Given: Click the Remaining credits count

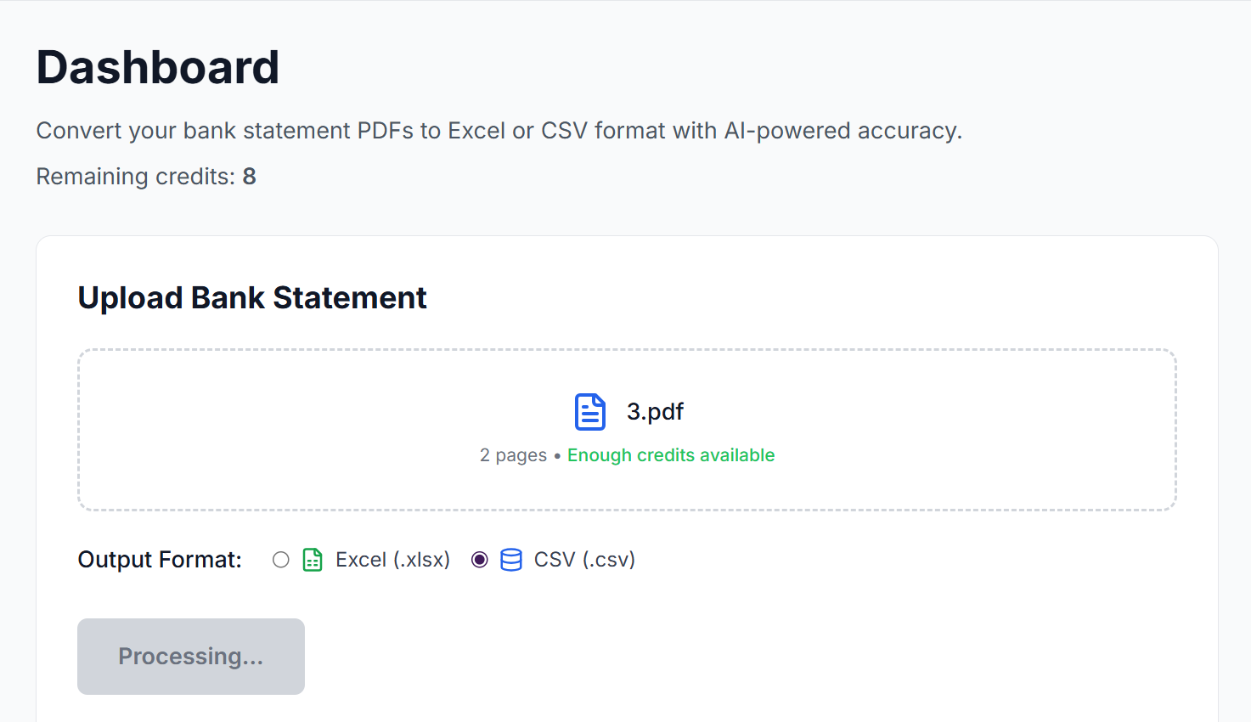Looking at the screenshot, I should pyautogui.click(x=249, y=176).
